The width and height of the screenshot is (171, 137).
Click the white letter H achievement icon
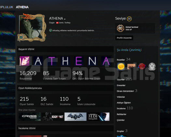pos(65,61)
